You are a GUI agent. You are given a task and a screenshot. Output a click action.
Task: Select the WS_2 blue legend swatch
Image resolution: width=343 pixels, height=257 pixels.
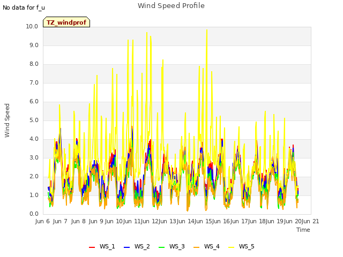[x=127, y=247]
